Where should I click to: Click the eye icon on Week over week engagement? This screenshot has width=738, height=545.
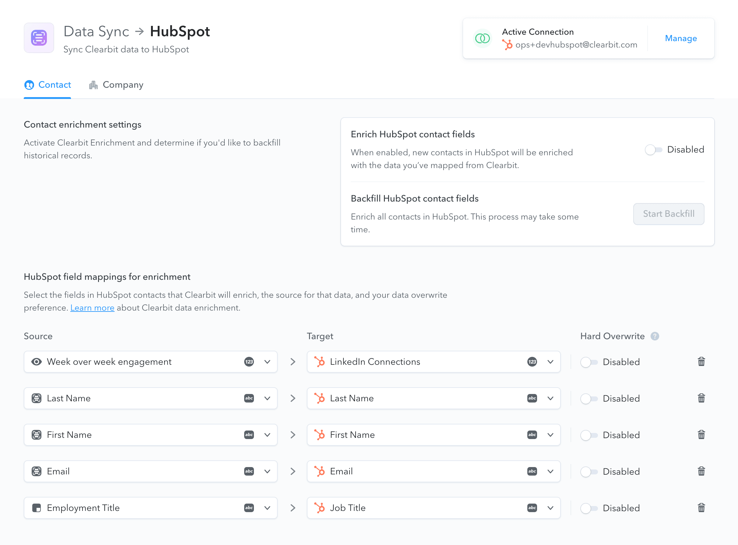[x=36, y=362]
